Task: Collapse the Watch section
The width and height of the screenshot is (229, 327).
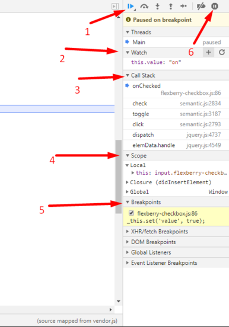Action: [x=128, y=53]
